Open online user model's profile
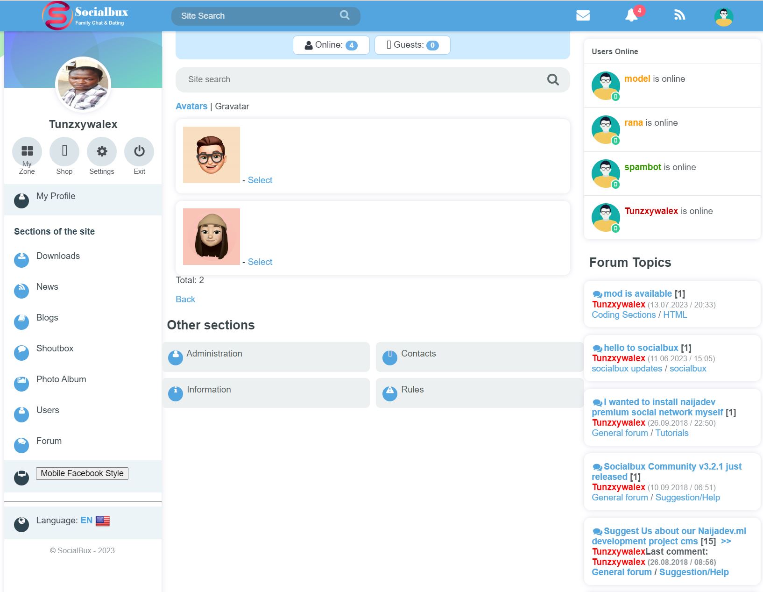This screenshot has width=763, height=592. click(637, 78)
